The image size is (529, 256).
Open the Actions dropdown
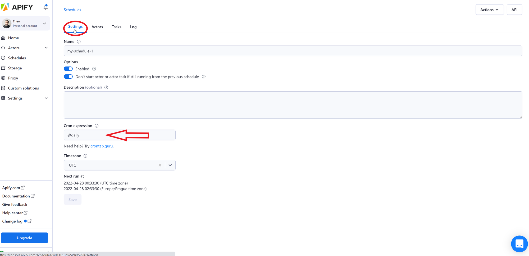(489, 10)
